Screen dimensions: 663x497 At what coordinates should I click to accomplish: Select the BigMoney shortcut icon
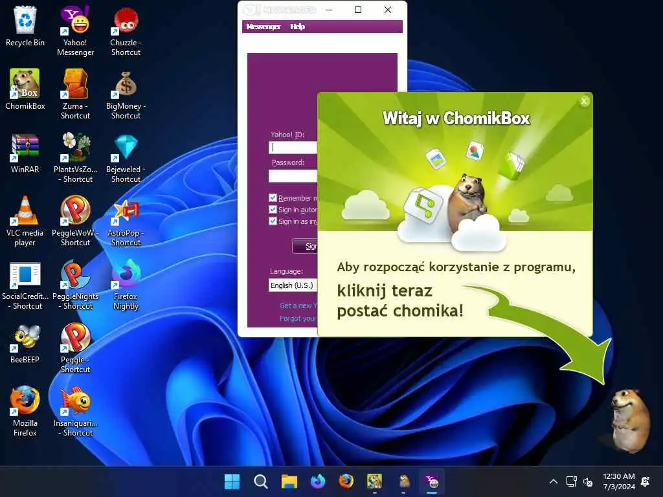[126, 94]
